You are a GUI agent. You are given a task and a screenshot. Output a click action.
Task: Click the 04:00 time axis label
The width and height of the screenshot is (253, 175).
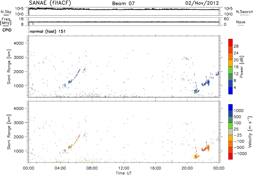click(x=60, y=168)
